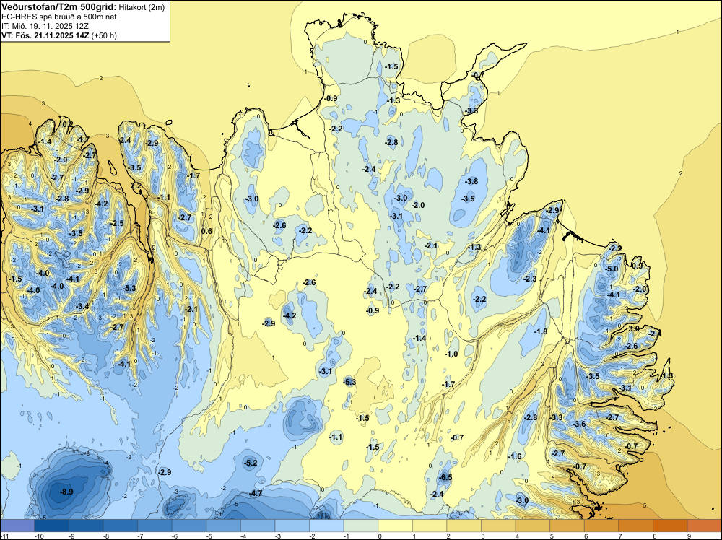Click the pale green legend swatch between -1 and 0
This screenshot has height=540, width=722.
[x=361, y=526]
